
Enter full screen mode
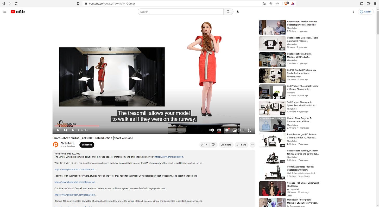click(250, 130)
